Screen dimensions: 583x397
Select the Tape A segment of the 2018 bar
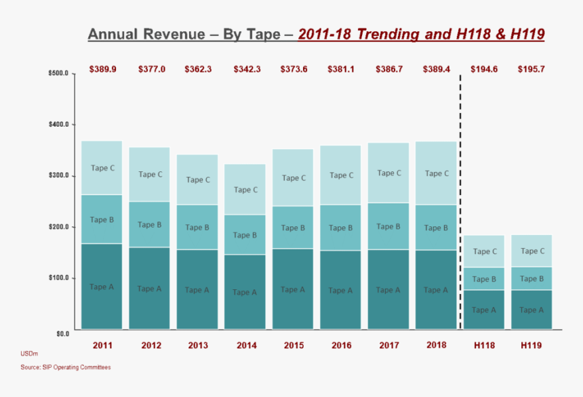436,289
